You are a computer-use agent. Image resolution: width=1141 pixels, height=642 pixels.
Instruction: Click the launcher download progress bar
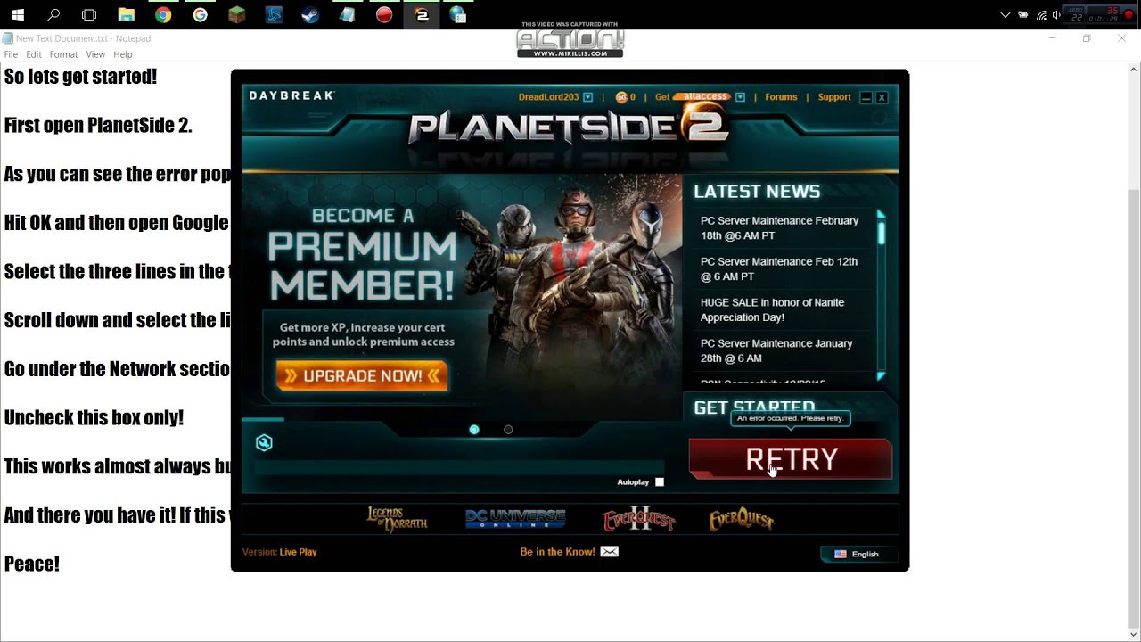point(459,467)
